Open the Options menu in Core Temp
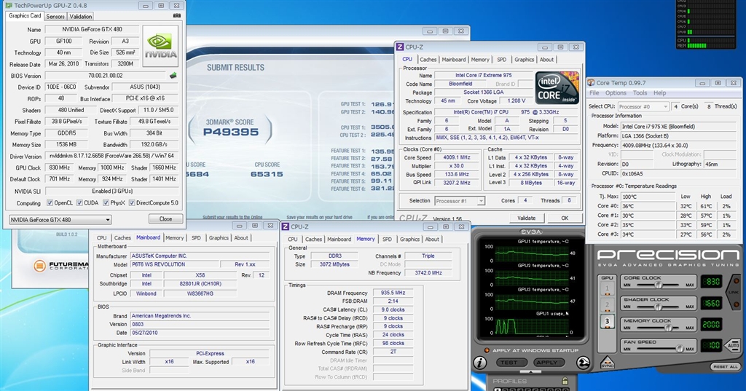The width and height of the screenshot is (746, 391). click(616, 93)
